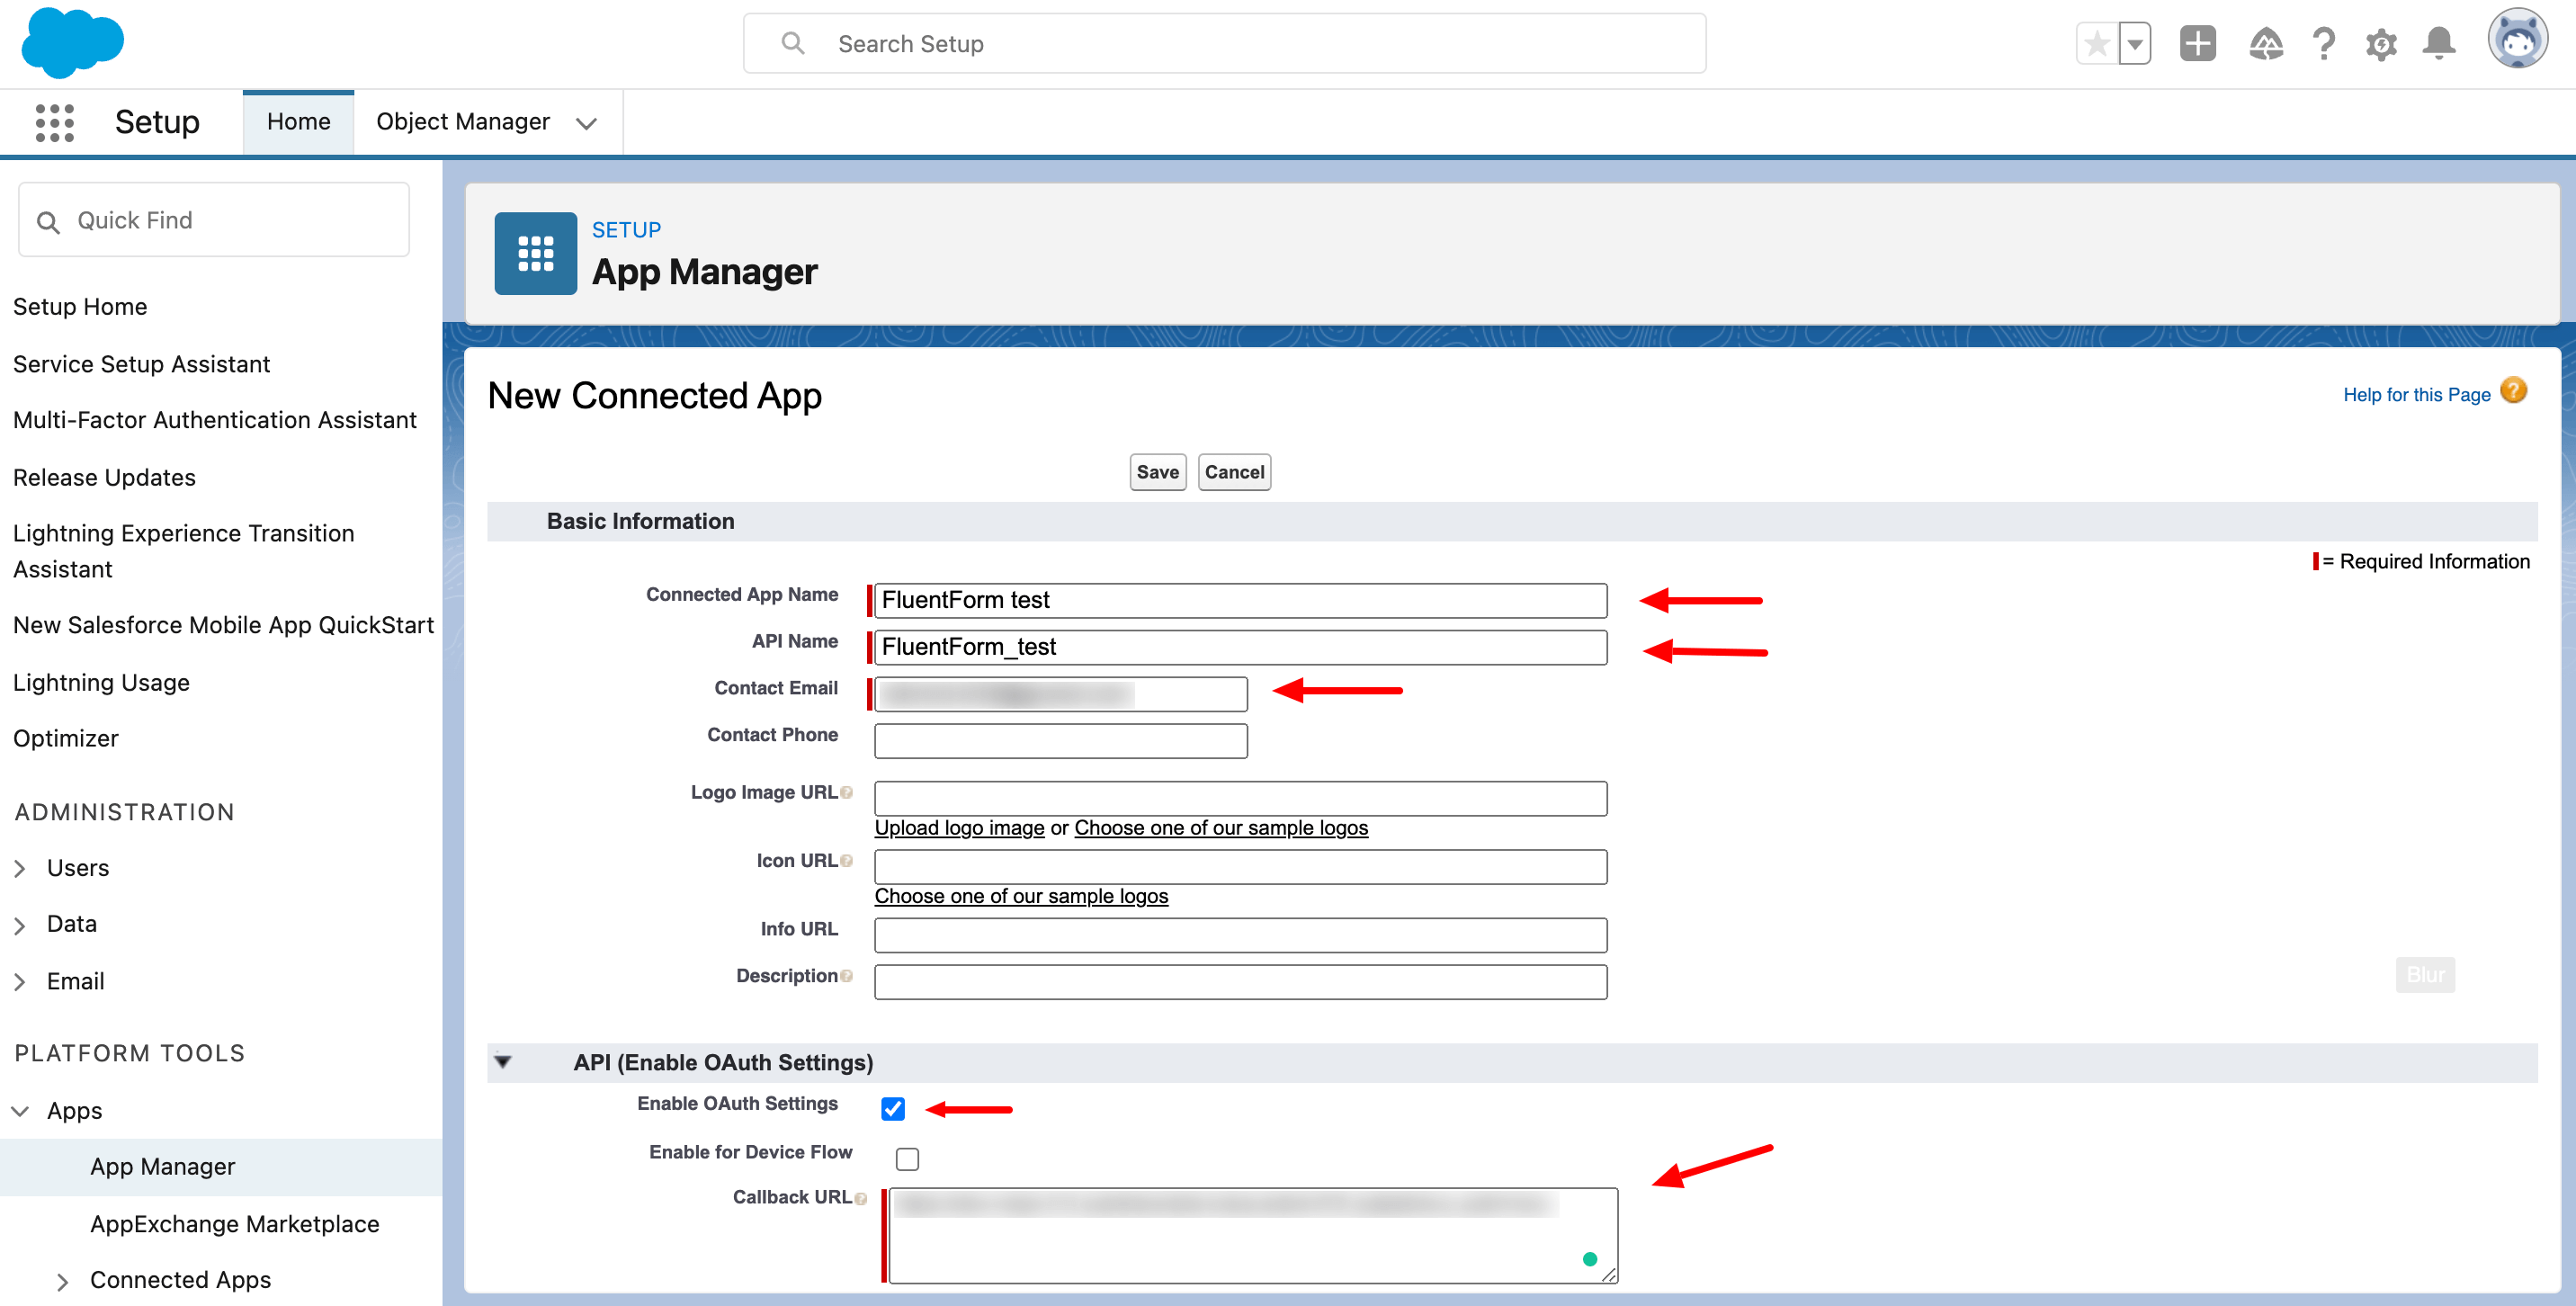Uncheck Enable OAuth Settings checkbox

point(893,1109)
